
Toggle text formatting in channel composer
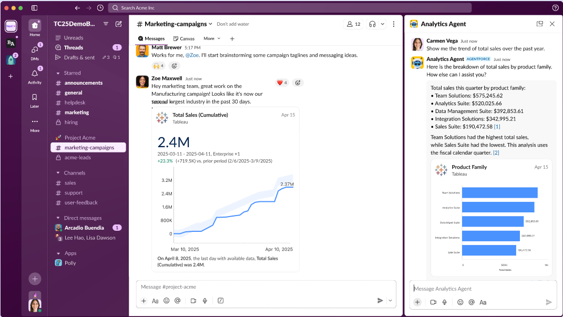pyautogui.click(x=155, y=301)
